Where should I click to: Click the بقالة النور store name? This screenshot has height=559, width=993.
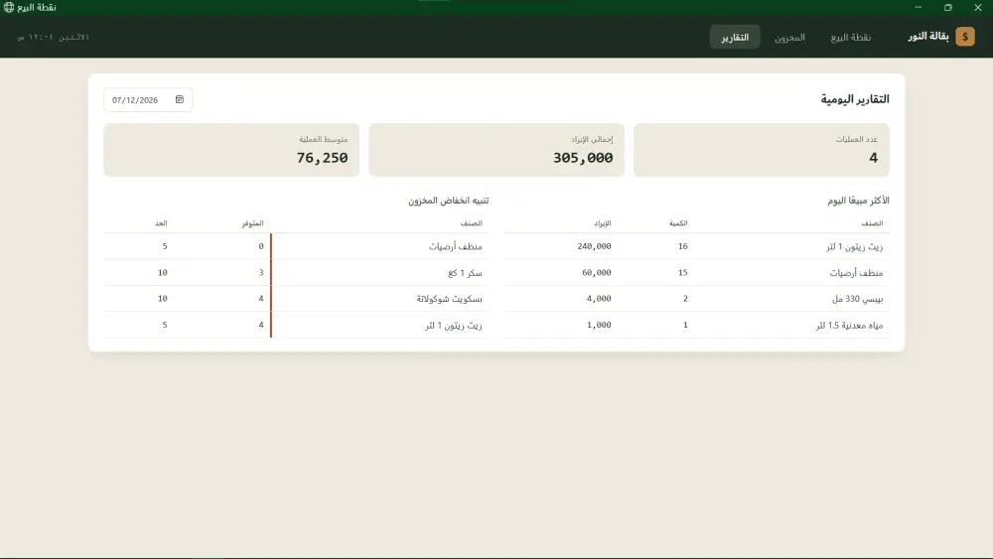point(928,36)
